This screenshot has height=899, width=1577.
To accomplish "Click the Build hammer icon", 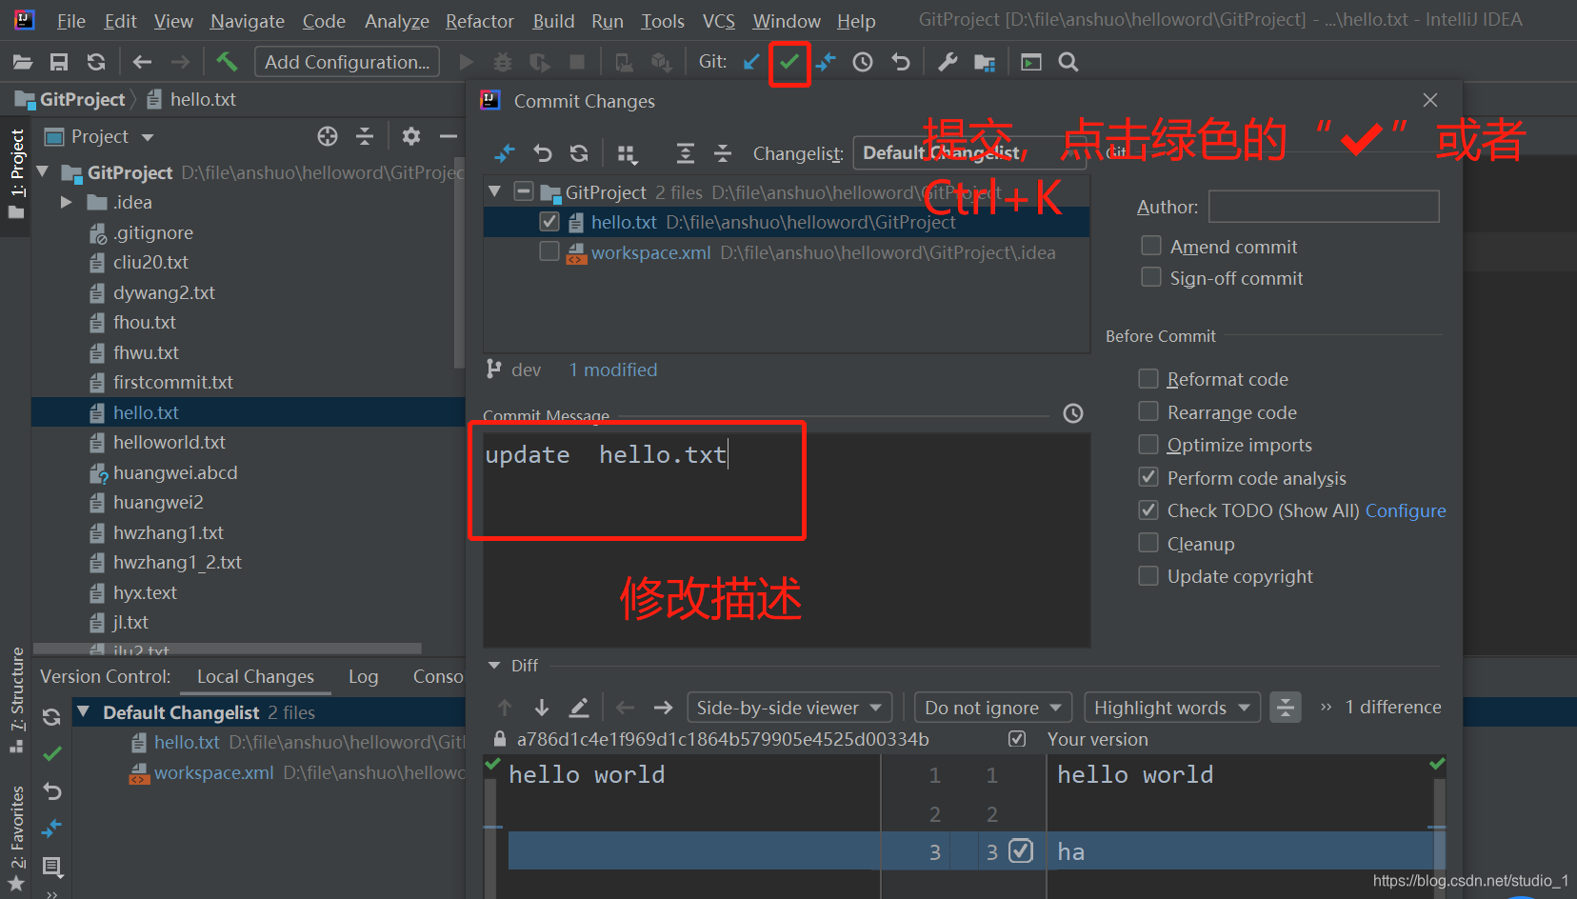I will (227, 62).
